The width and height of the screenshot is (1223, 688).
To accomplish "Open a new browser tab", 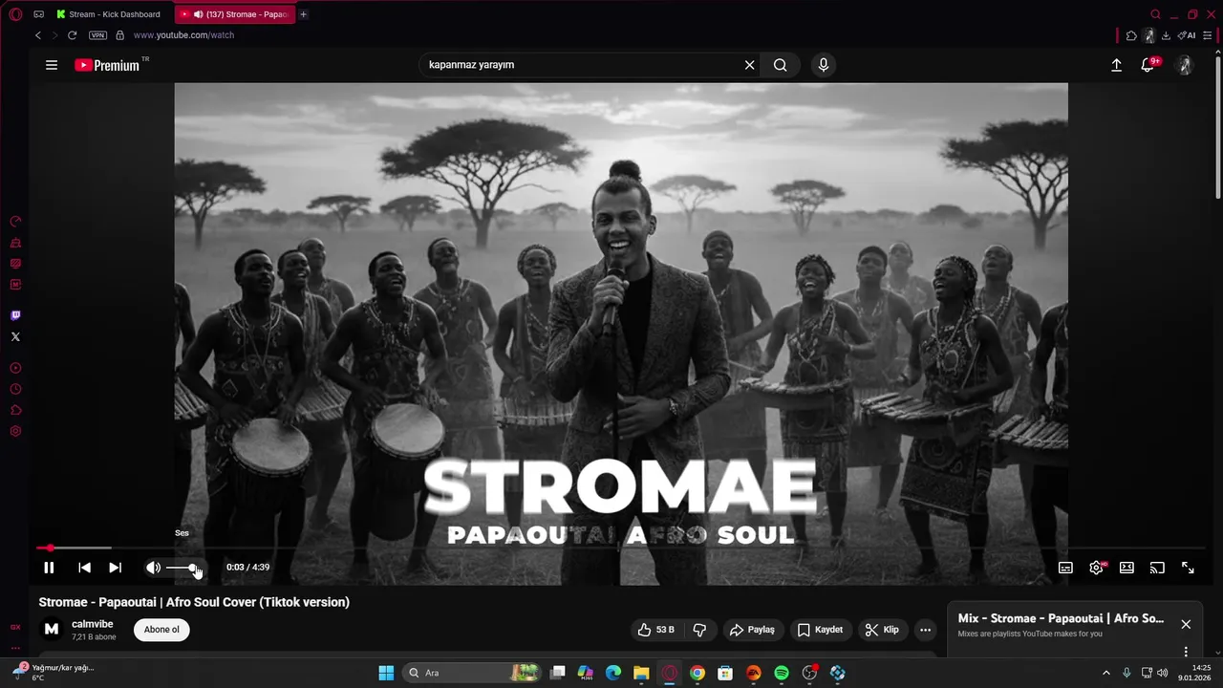I will coord(304,14).
